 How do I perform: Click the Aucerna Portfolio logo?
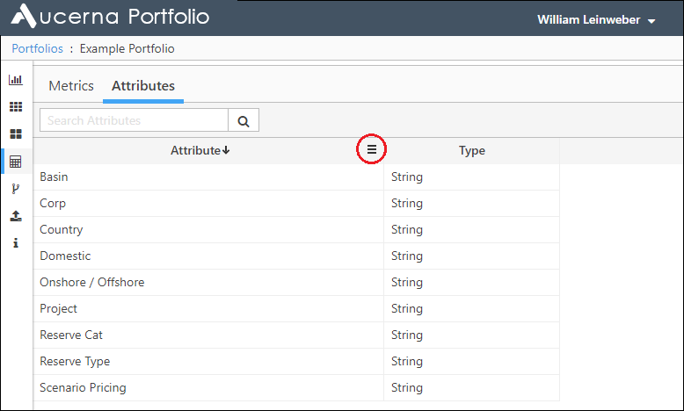tap(110, 16)
